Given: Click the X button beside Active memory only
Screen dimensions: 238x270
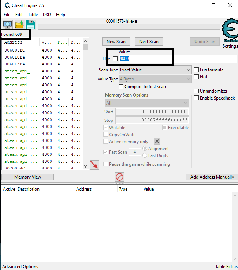Looking at the screenshot, I should (x=157, y=141).
